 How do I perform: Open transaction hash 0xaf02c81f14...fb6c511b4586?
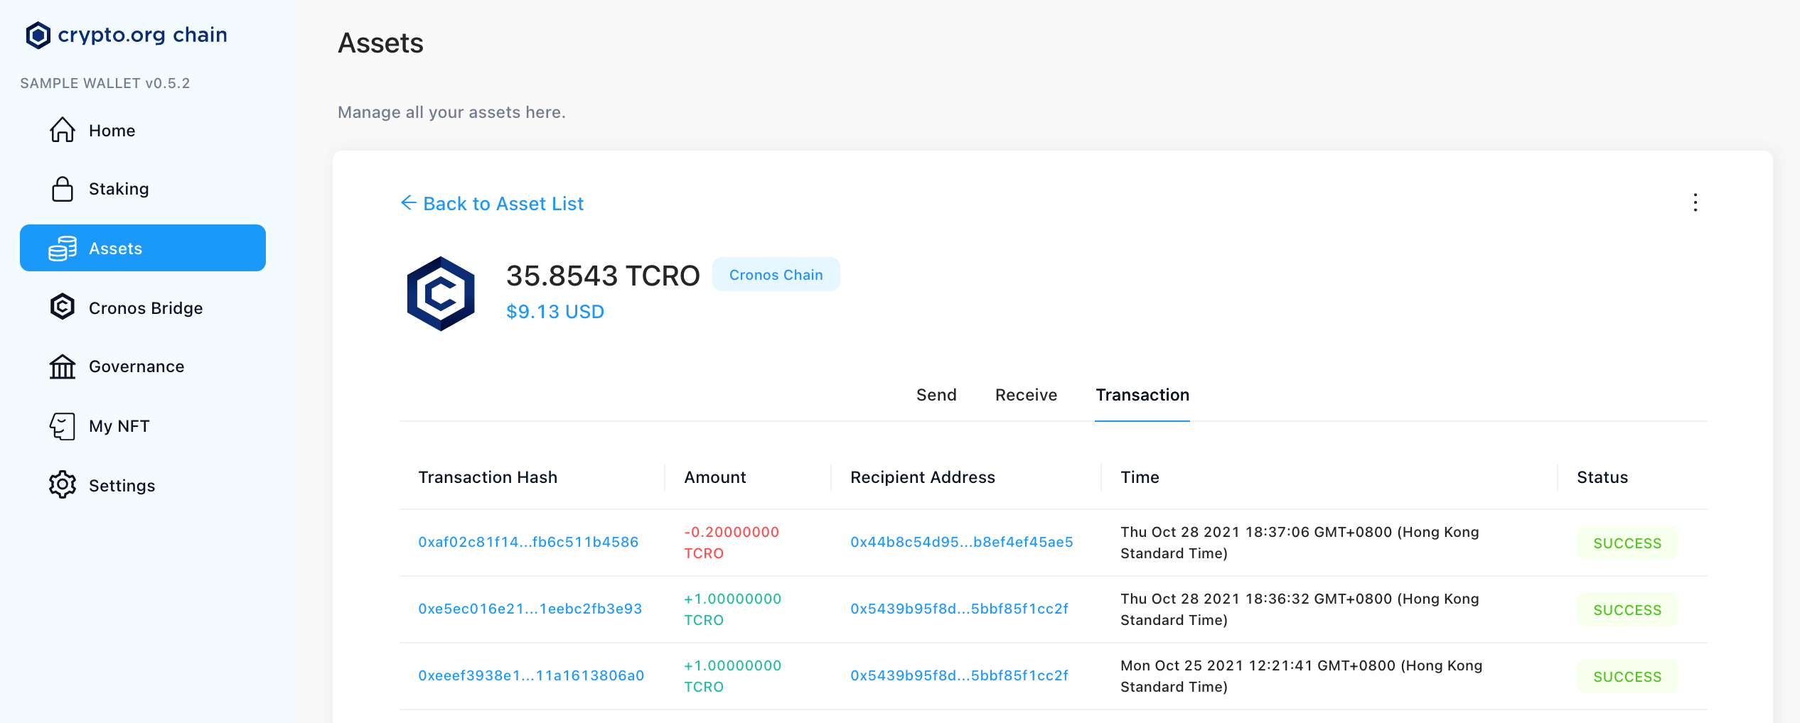528,542
